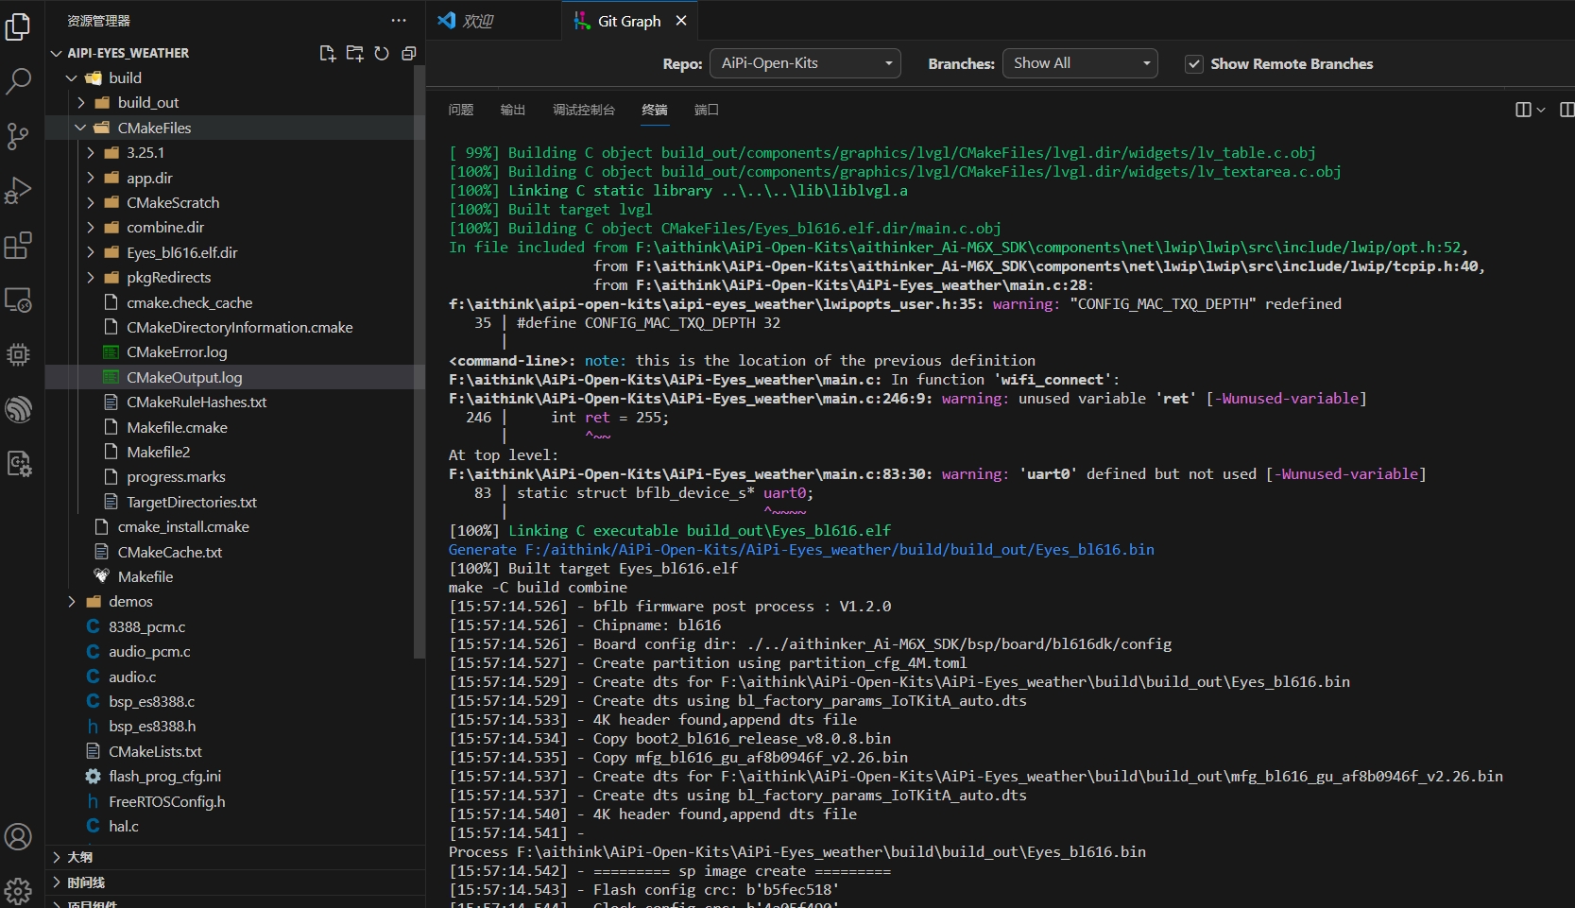
Task: Open flash_prog_cfg.ini file
Action: tap(164, 776)
